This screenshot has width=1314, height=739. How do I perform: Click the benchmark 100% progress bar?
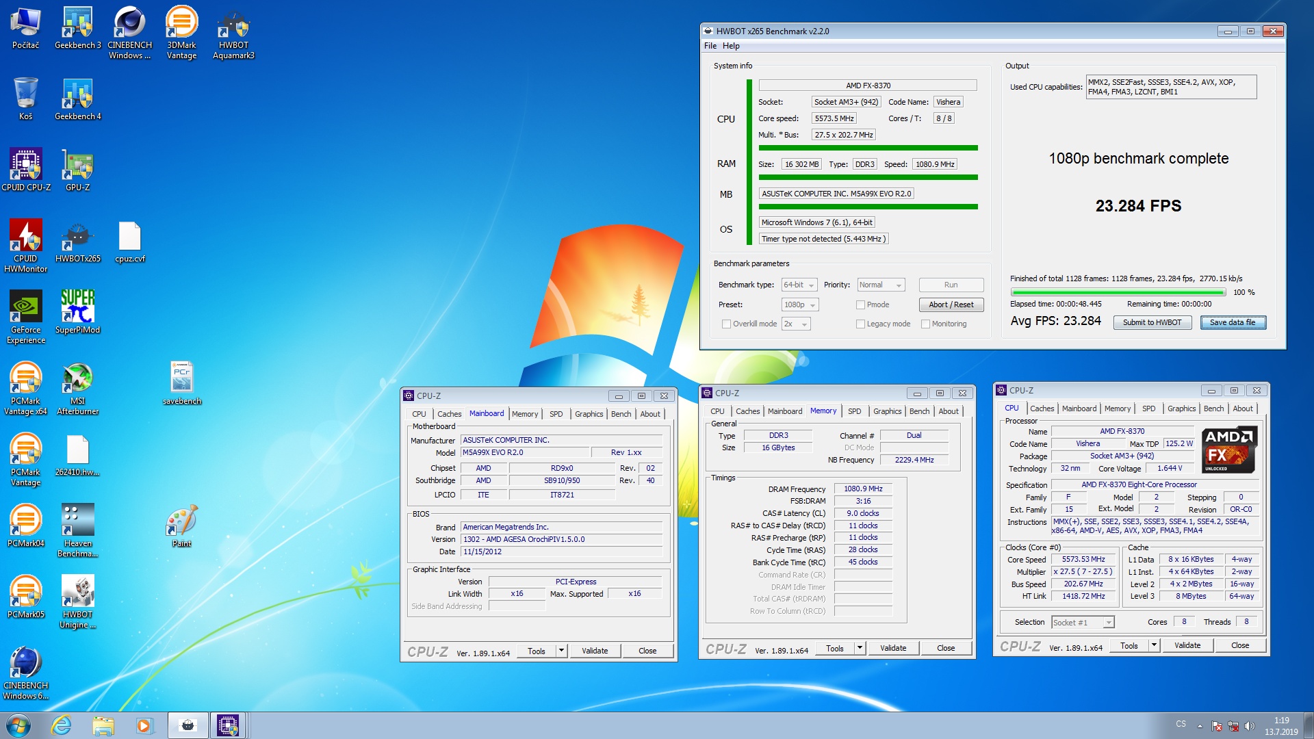point(1118,292)
